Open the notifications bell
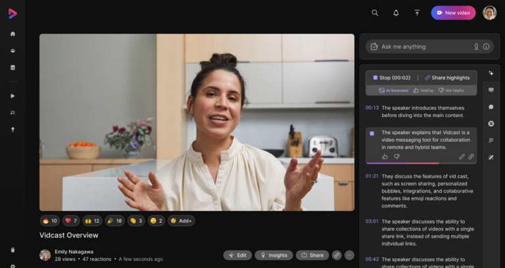Screen dimensions: 505x268 click(x=396, y=12)
